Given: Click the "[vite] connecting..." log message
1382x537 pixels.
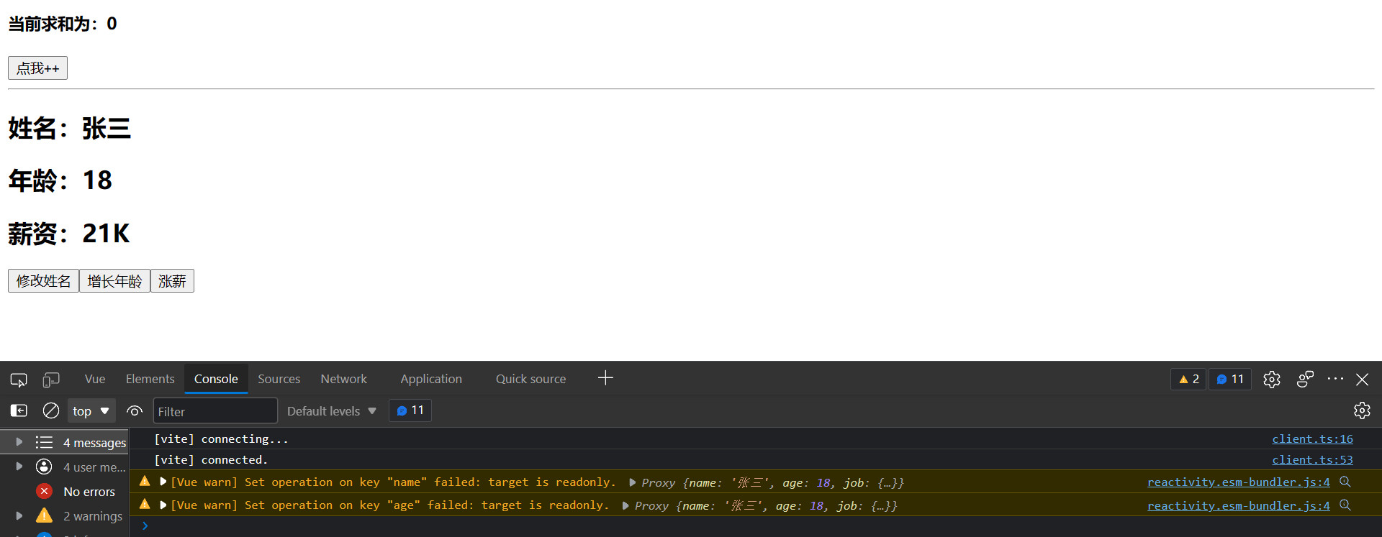Looking at the screenshot, I should [221, 439].
